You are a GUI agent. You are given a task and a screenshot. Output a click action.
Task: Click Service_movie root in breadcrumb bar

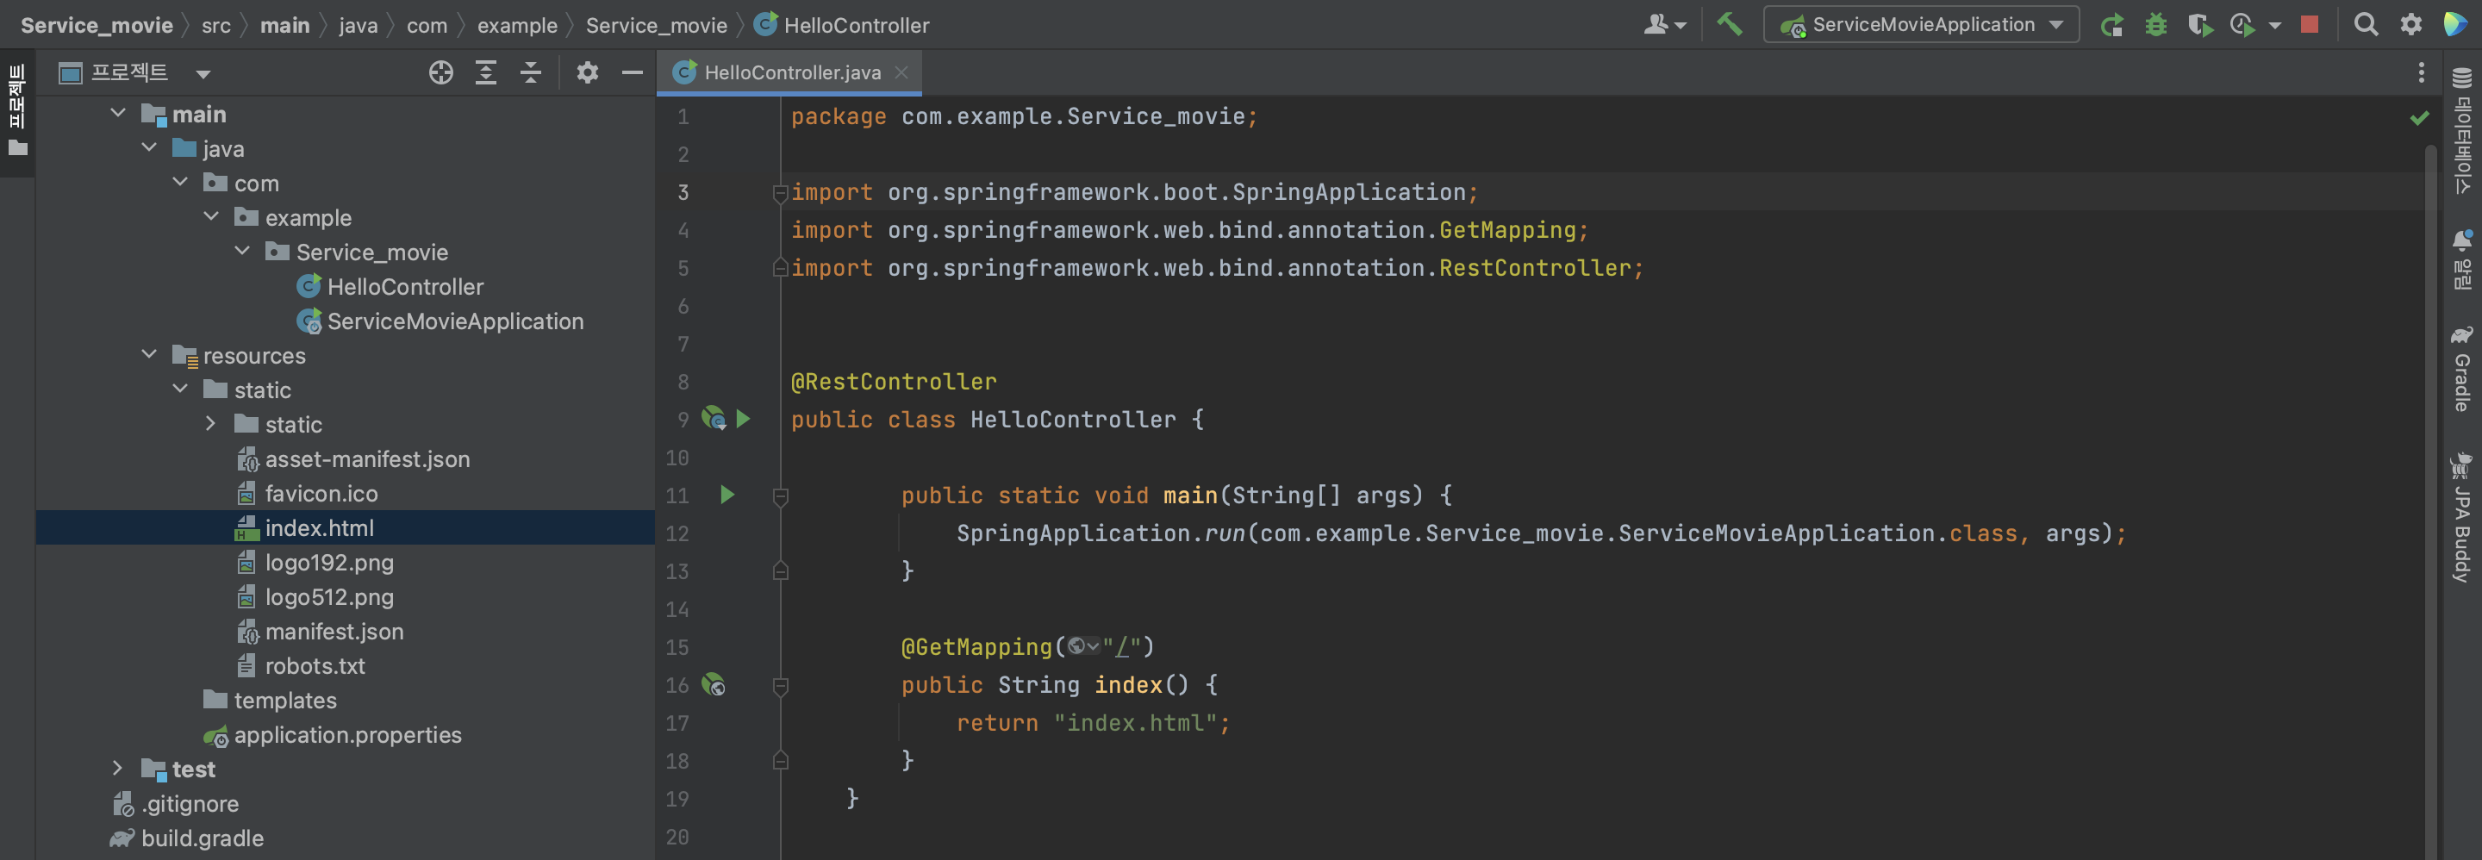[97, 25]
